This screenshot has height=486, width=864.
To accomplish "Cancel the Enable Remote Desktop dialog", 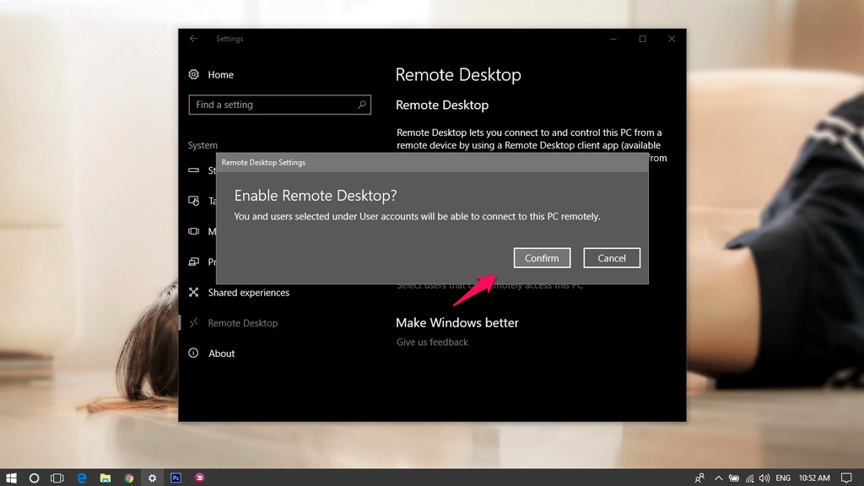I will [x=612, y=258].
